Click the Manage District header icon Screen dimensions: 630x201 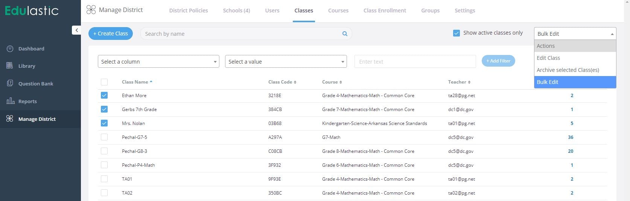[91, 10]
